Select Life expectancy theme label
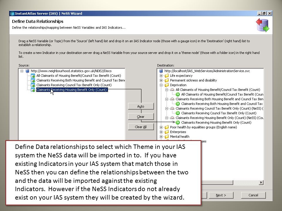This screenshot has width=282, height=211. pyautogui.click(x=181, y=76)
